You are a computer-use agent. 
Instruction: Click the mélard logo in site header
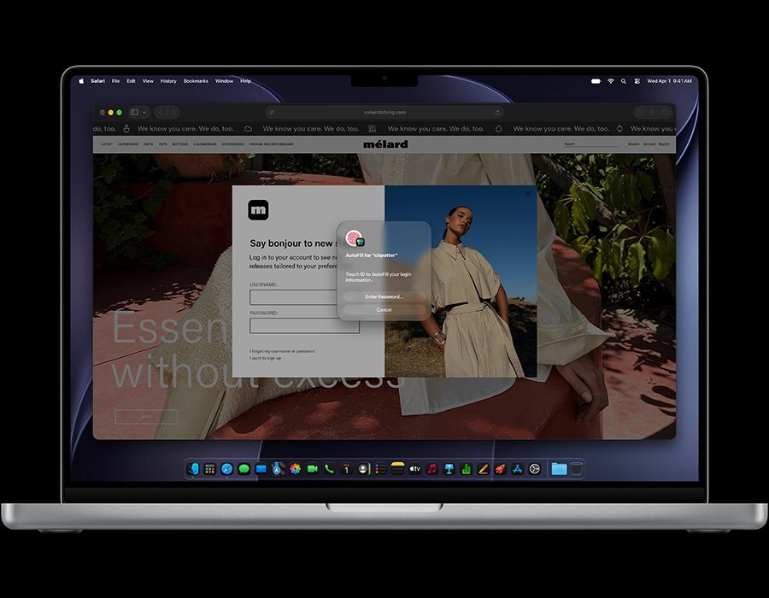tap(385, 144)
